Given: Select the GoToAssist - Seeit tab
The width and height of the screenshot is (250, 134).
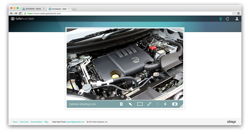Looking at the screenshot, I should click(59, 9).
